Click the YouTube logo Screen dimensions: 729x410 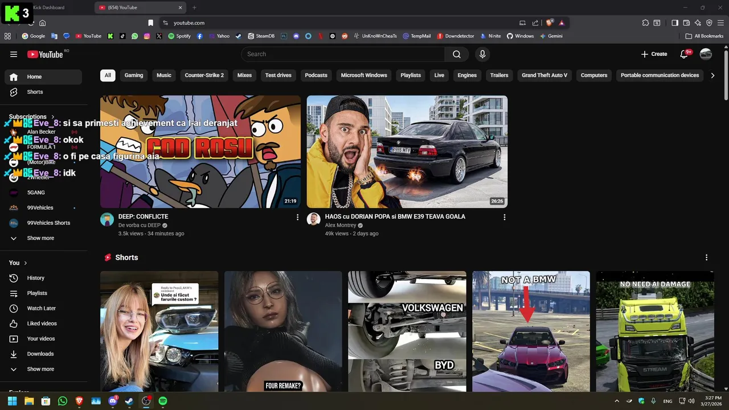(46, 54)
